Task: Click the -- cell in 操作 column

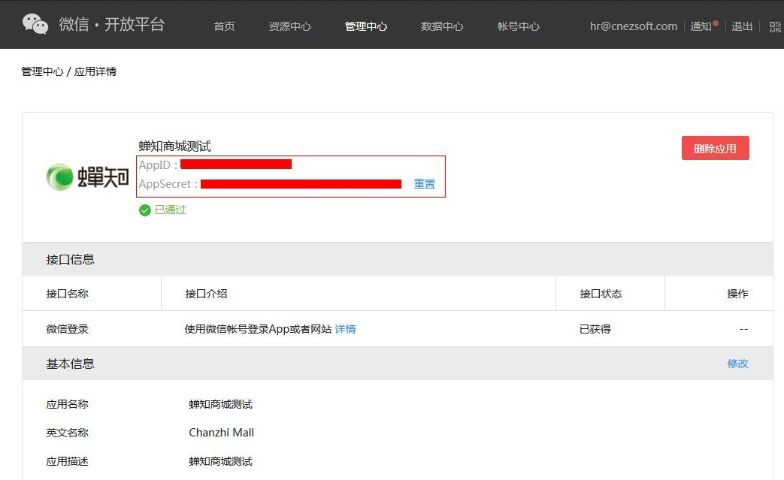Action: click(743, 329)
